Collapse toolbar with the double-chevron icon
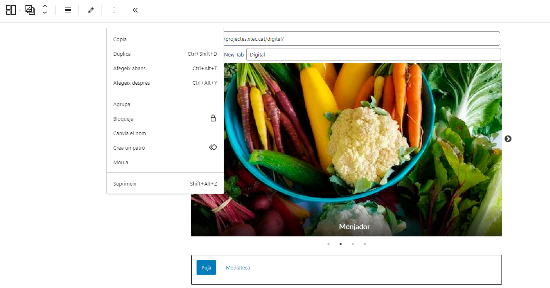550x288 pixels. coord(135,10)
